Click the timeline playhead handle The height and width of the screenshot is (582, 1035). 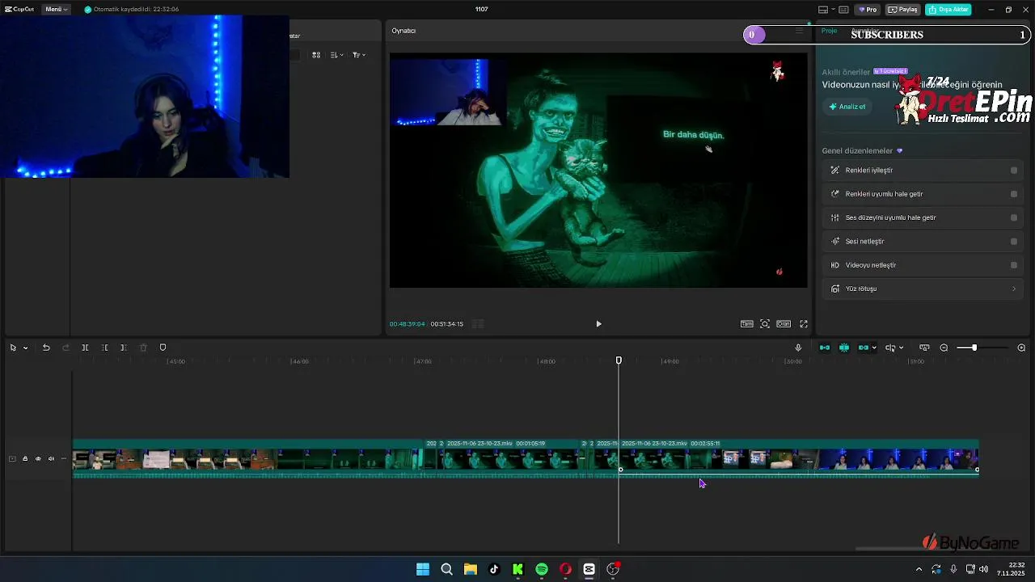point(619,361)
